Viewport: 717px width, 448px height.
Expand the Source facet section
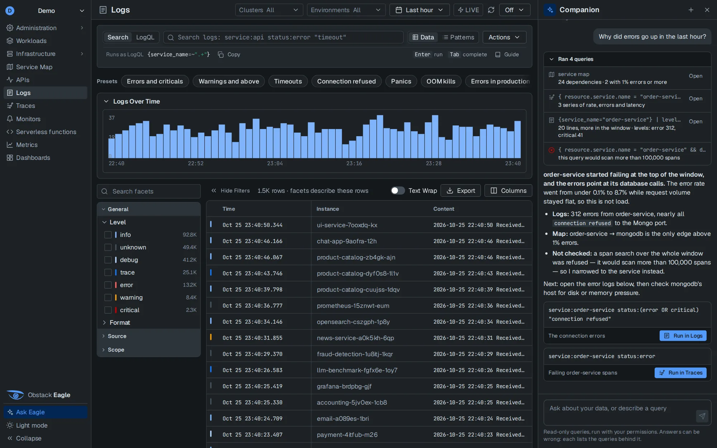tap(149, 336)
